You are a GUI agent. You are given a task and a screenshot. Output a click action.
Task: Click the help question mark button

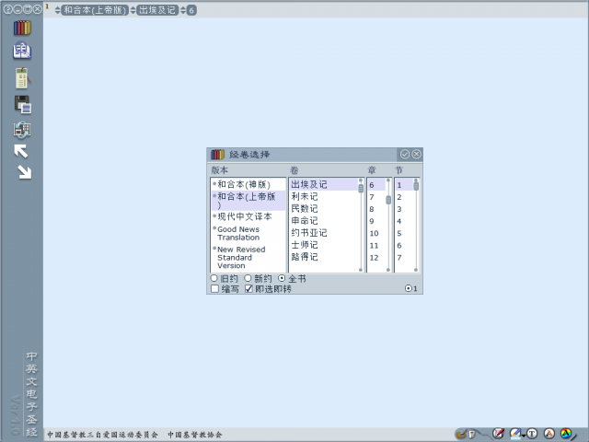click(x=7, y=9)
